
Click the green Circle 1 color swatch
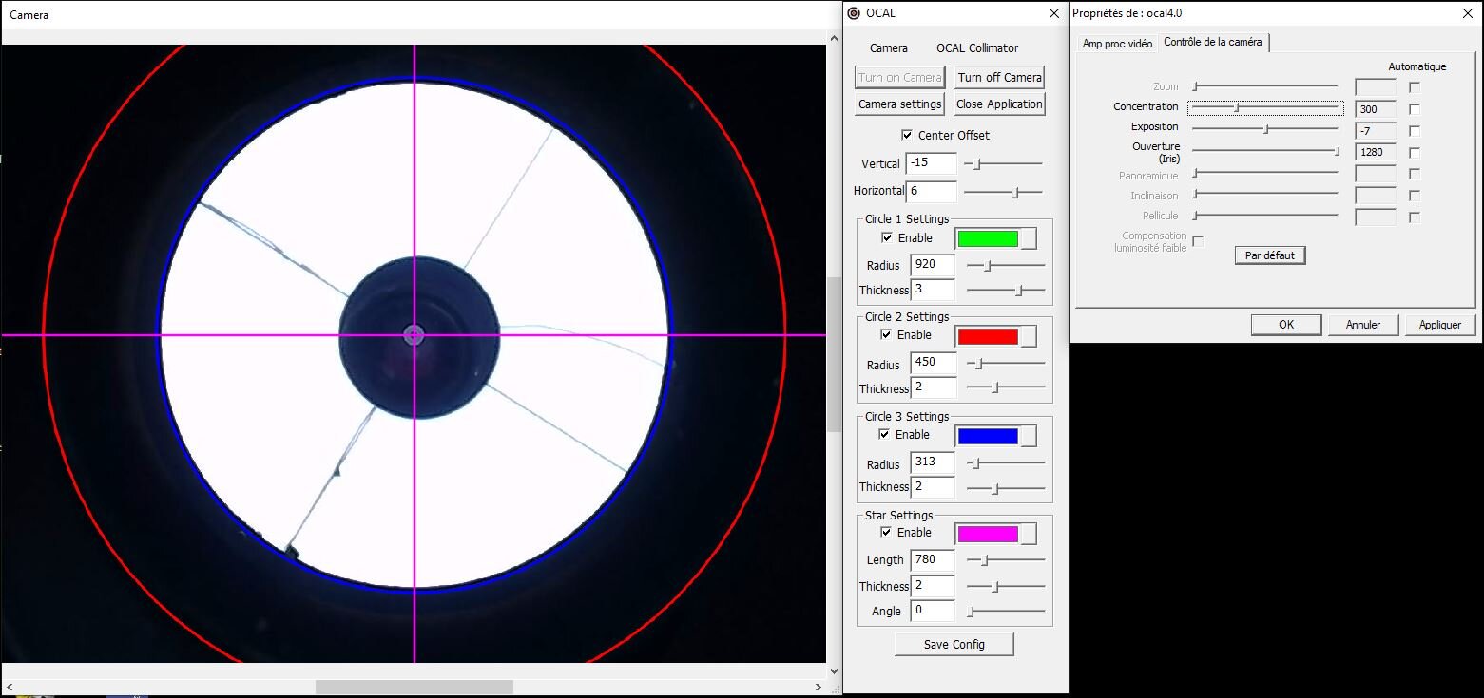(x=987, y=238)
